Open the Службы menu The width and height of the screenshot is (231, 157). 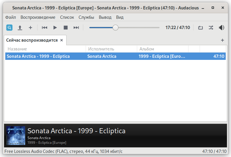pos(86,17)
